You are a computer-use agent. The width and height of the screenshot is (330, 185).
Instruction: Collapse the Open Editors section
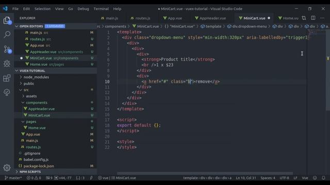[x=17, y=26]
